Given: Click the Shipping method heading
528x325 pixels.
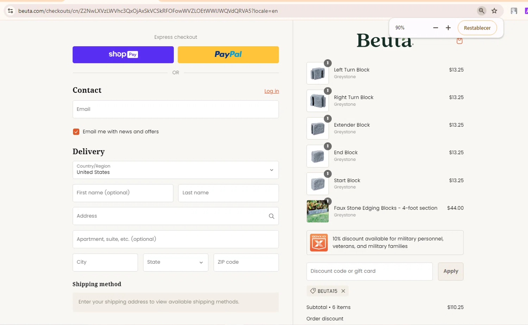Looking at the screenshot, I should tap(97, 284).
